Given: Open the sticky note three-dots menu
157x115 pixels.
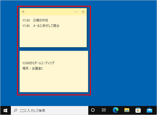Looking at the screenshot, I should (x=76, y=12).
